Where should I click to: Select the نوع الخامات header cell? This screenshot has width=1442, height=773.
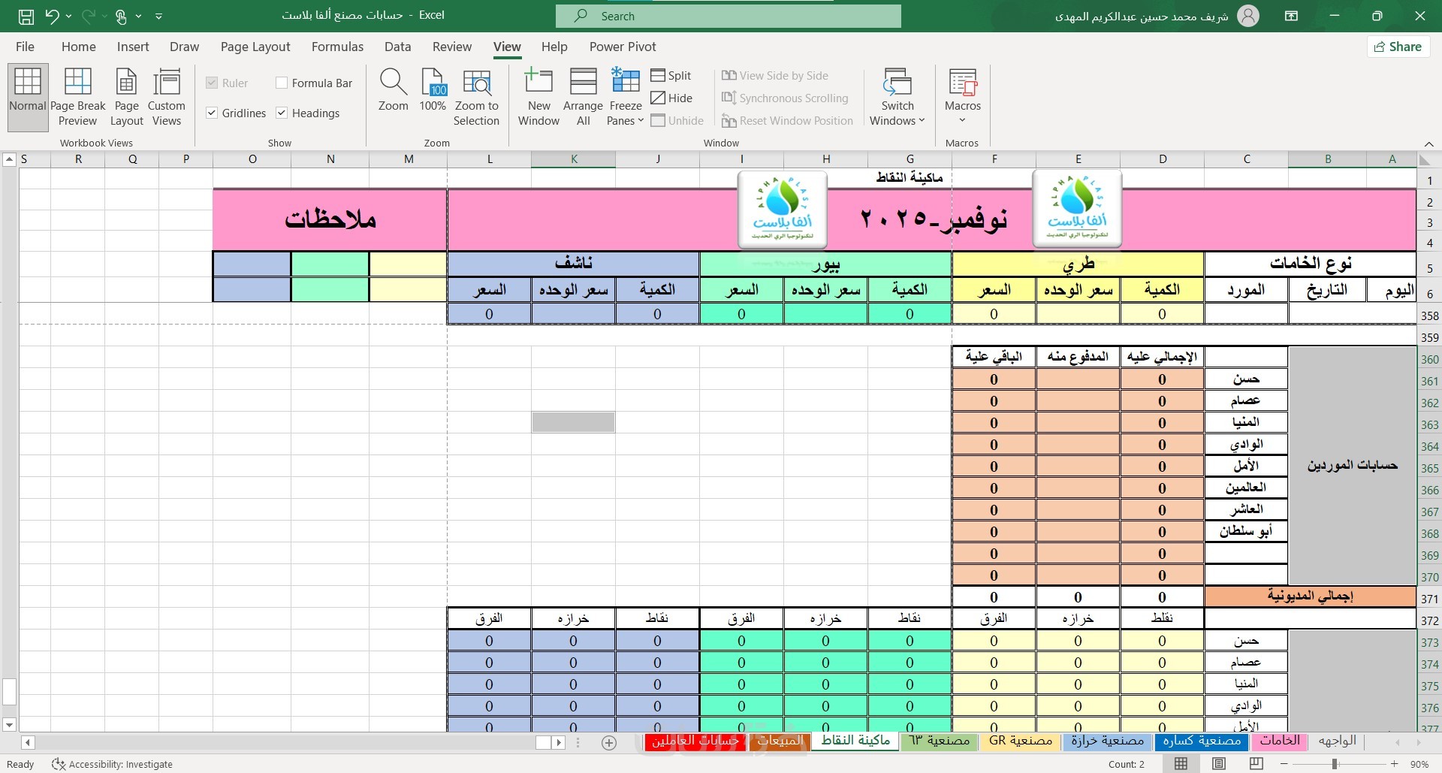[1310, 264]
